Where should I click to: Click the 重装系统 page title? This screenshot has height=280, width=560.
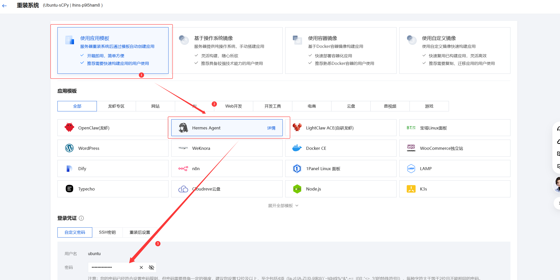click(28, 5)
